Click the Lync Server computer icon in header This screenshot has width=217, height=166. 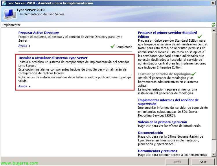(10, 14)
